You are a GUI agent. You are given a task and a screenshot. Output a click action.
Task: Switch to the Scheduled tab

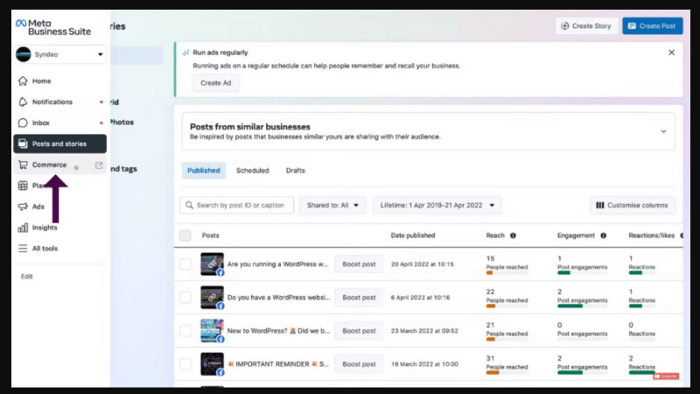click(252, 171)
